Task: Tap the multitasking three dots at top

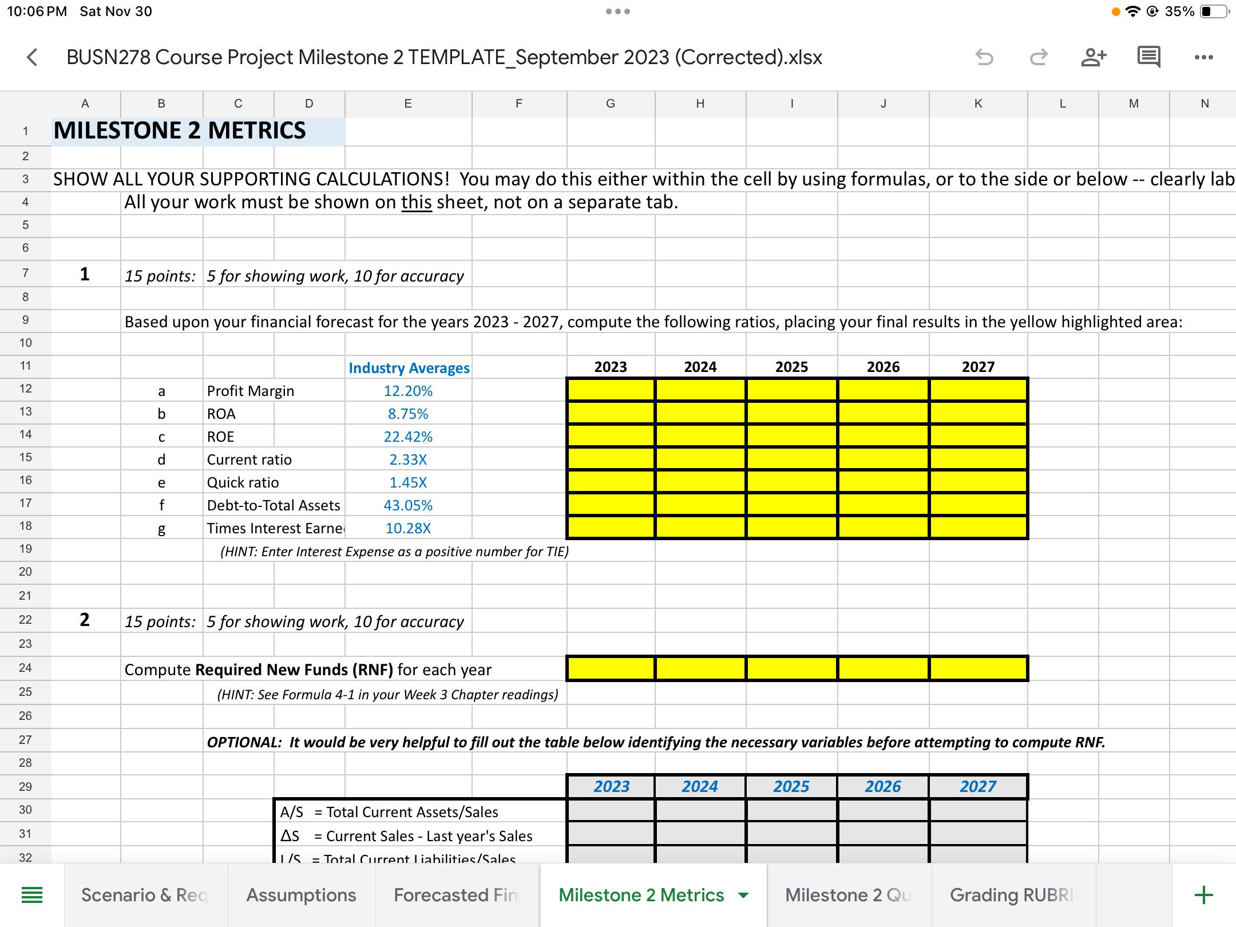Action: [617, 11]
